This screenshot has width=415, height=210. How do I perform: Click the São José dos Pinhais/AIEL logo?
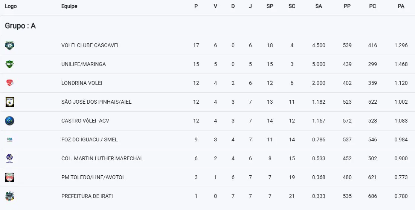(x=9, y=102)
